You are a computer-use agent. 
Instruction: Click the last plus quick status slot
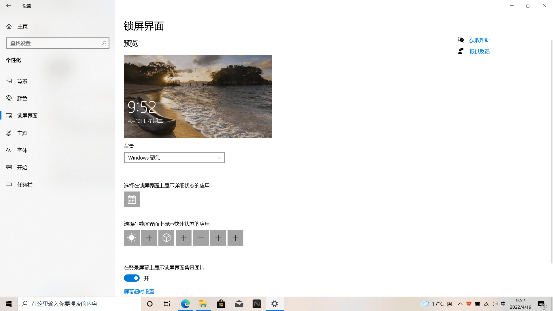(235, 238)
